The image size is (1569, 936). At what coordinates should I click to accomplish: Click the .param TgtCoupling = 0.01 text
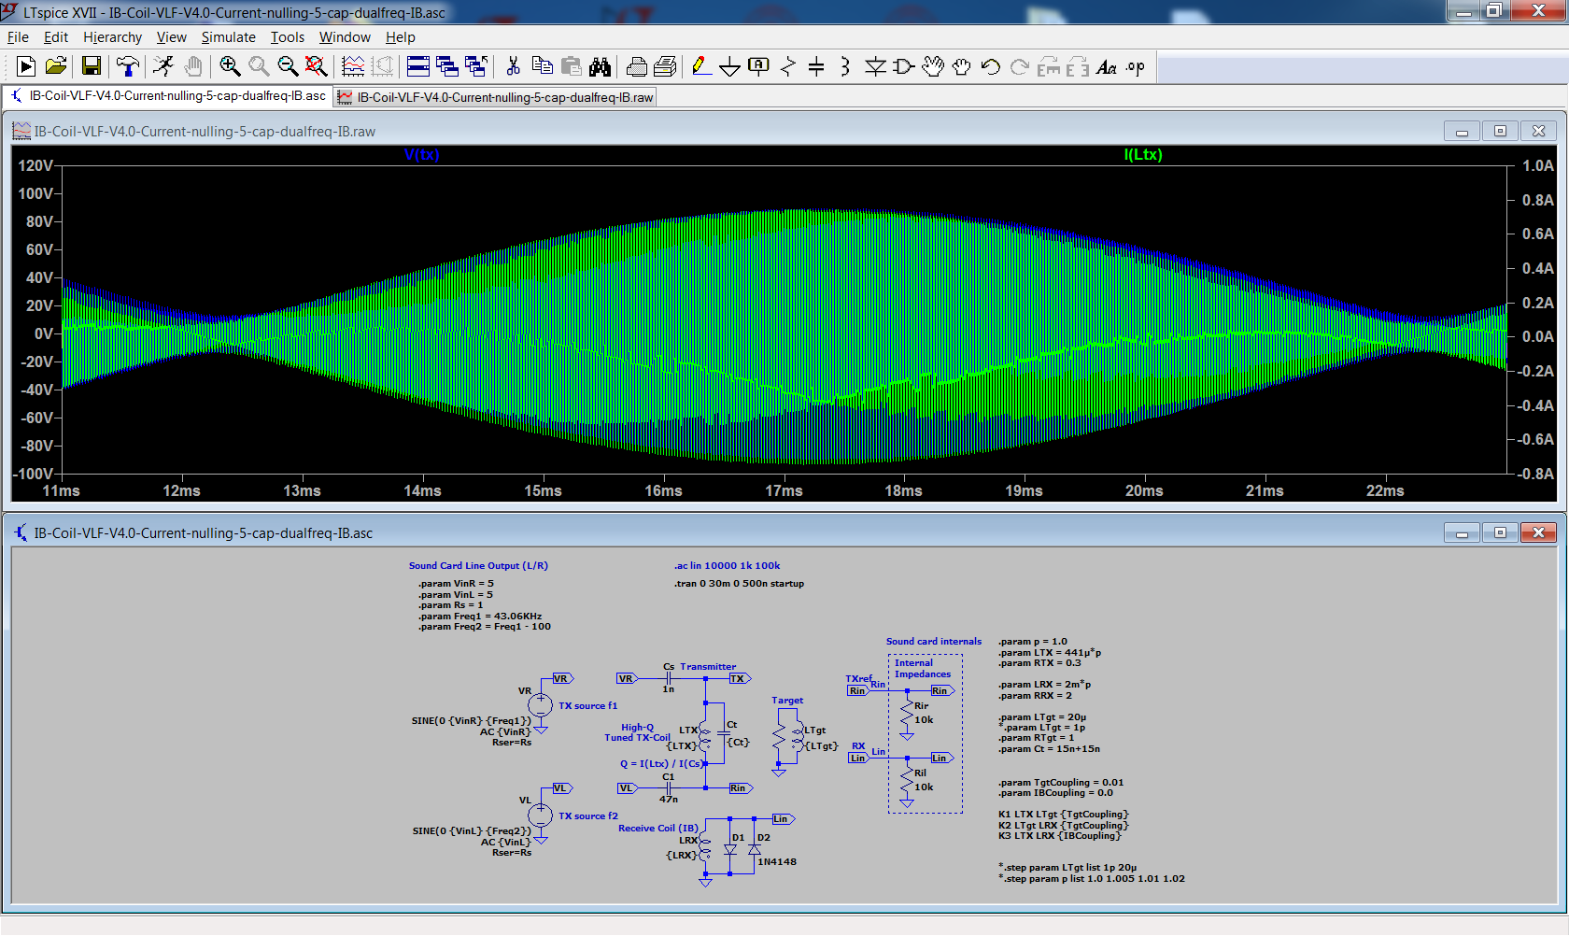[x=1061, y=783]
